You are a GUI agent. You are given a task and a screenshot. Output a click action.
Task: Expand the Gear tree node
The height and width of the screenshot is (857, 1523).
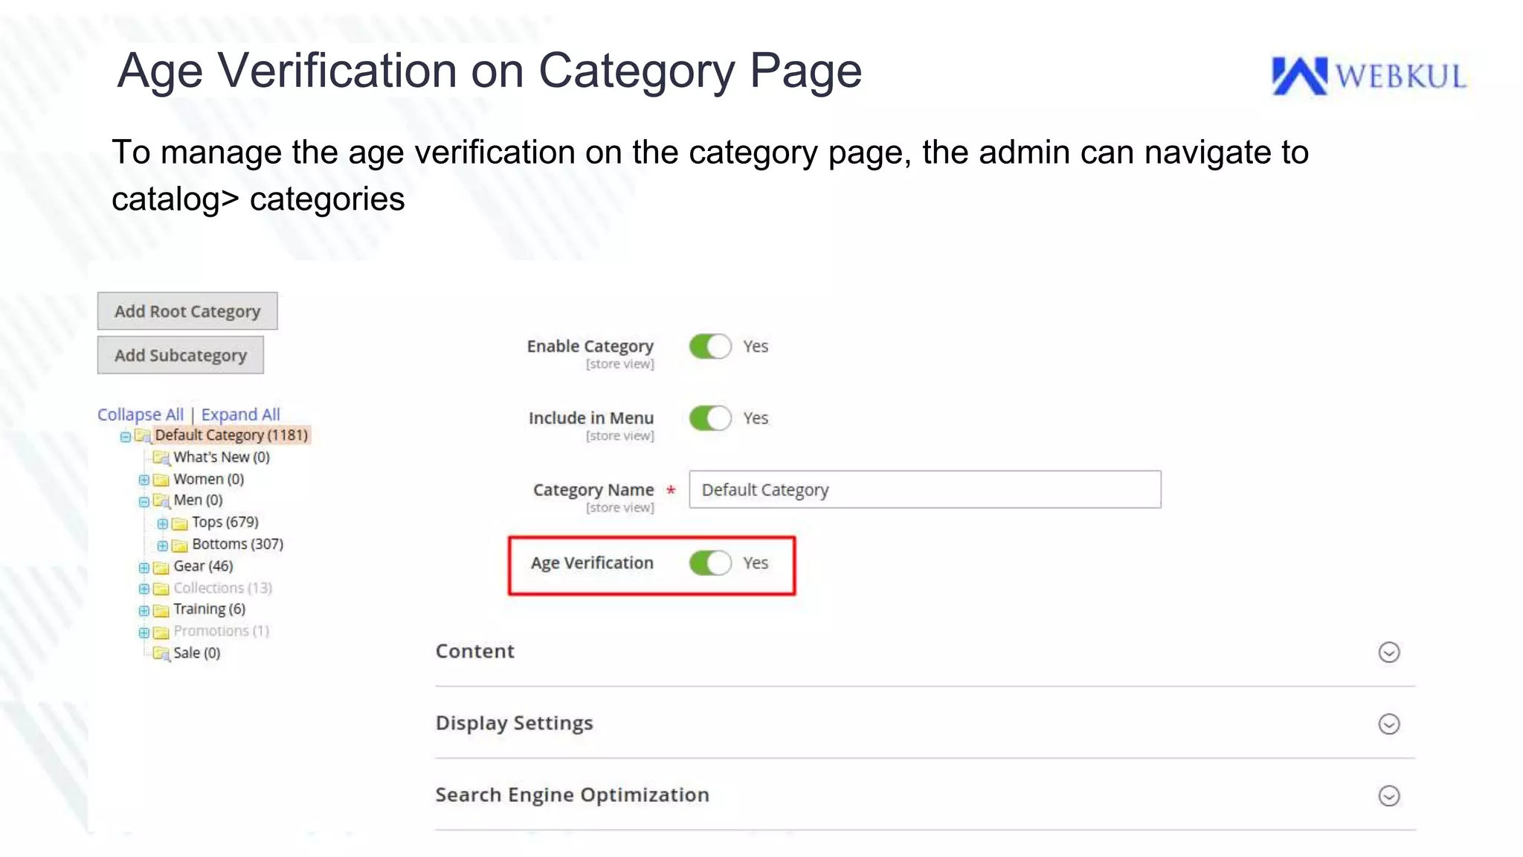[144, 568]
